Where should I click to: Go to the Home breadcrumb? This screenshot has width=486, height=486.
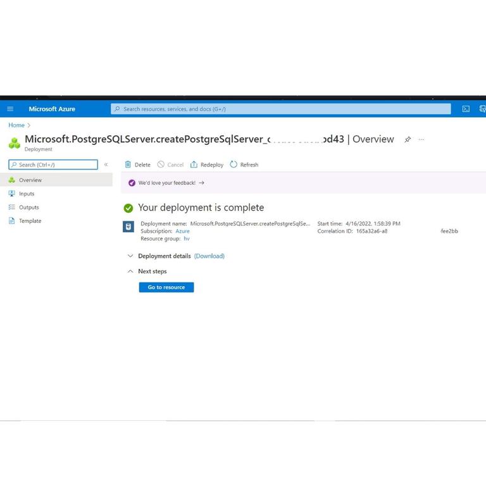(16, 125)
